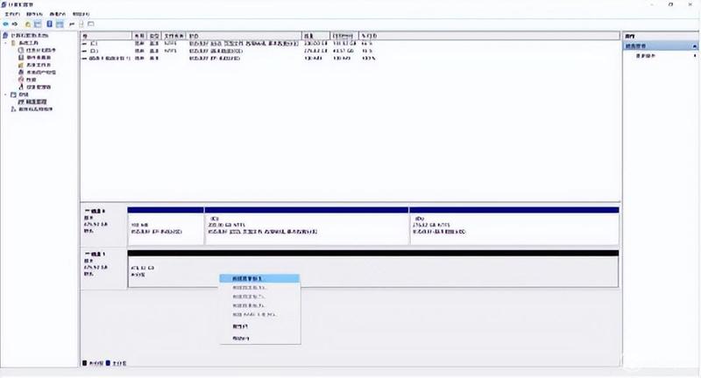Select the D: partition block on Disk 0

tap(514, 226)
